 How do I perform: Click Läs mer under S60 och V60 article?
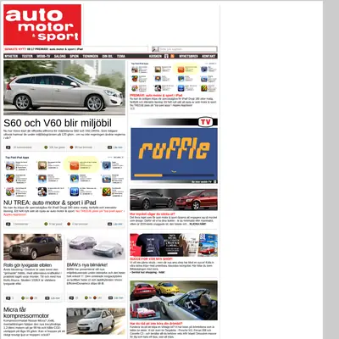pyautogui.click(x=118, y=147)
